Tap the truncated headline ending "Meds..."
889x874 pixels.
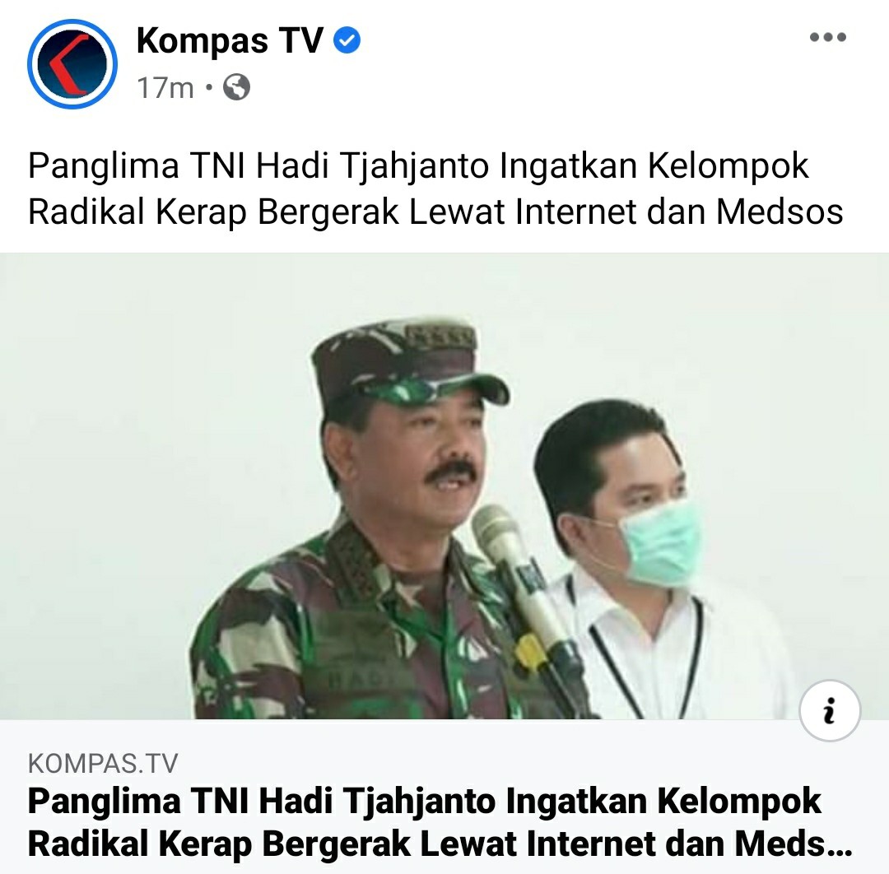[440, 844]
